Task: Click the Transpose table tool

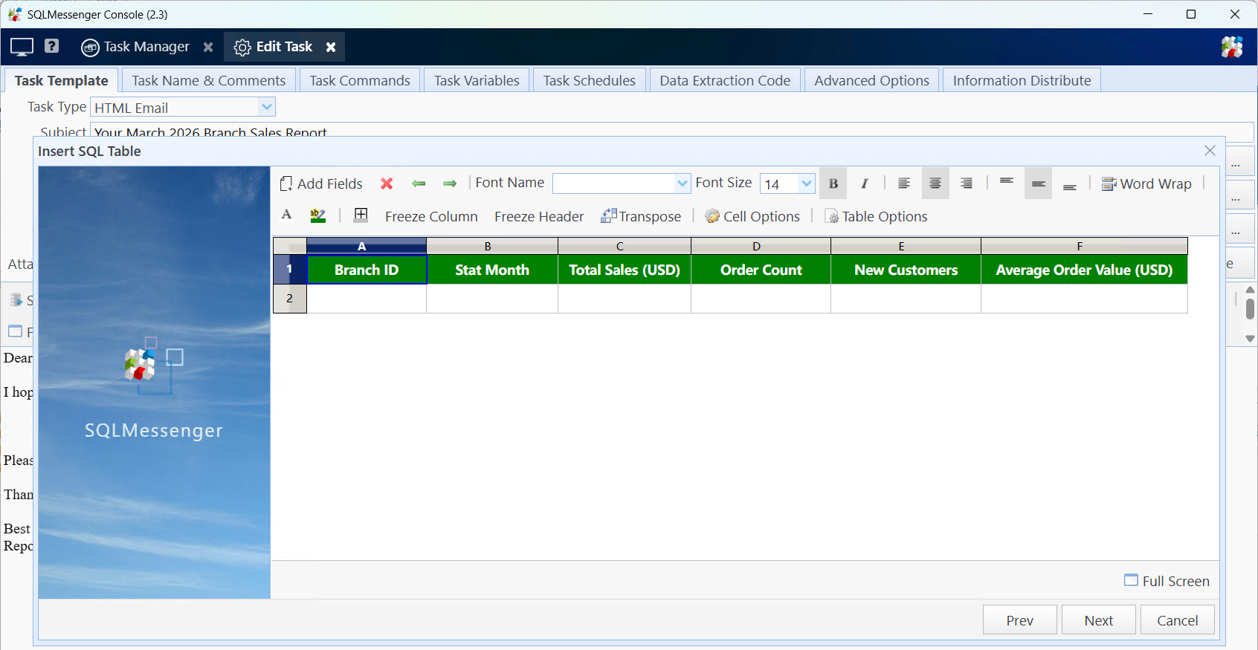Action: pyautogui.click(x=641, y=216)
